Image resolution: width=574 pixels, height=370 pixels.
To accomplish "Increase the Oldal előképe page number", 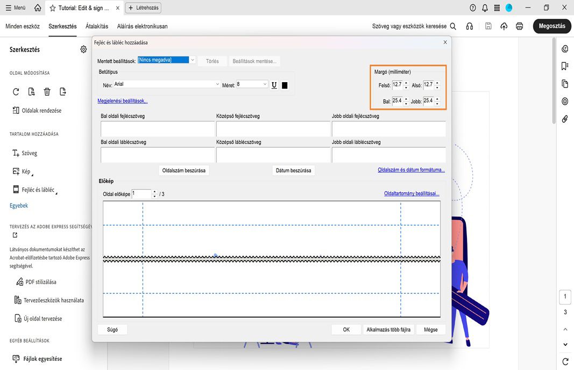I will coord(154,191).
